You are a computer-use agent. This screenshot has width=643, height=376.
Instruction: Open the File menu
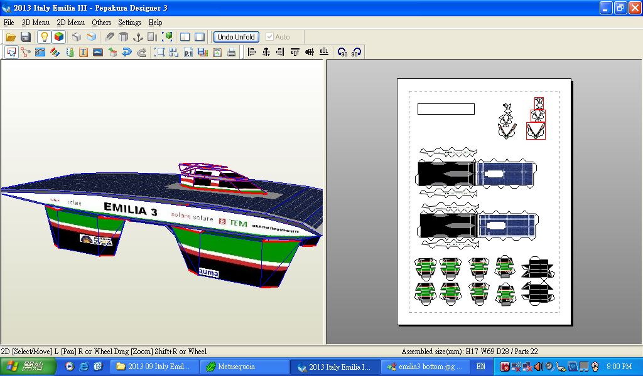(9, 23)
